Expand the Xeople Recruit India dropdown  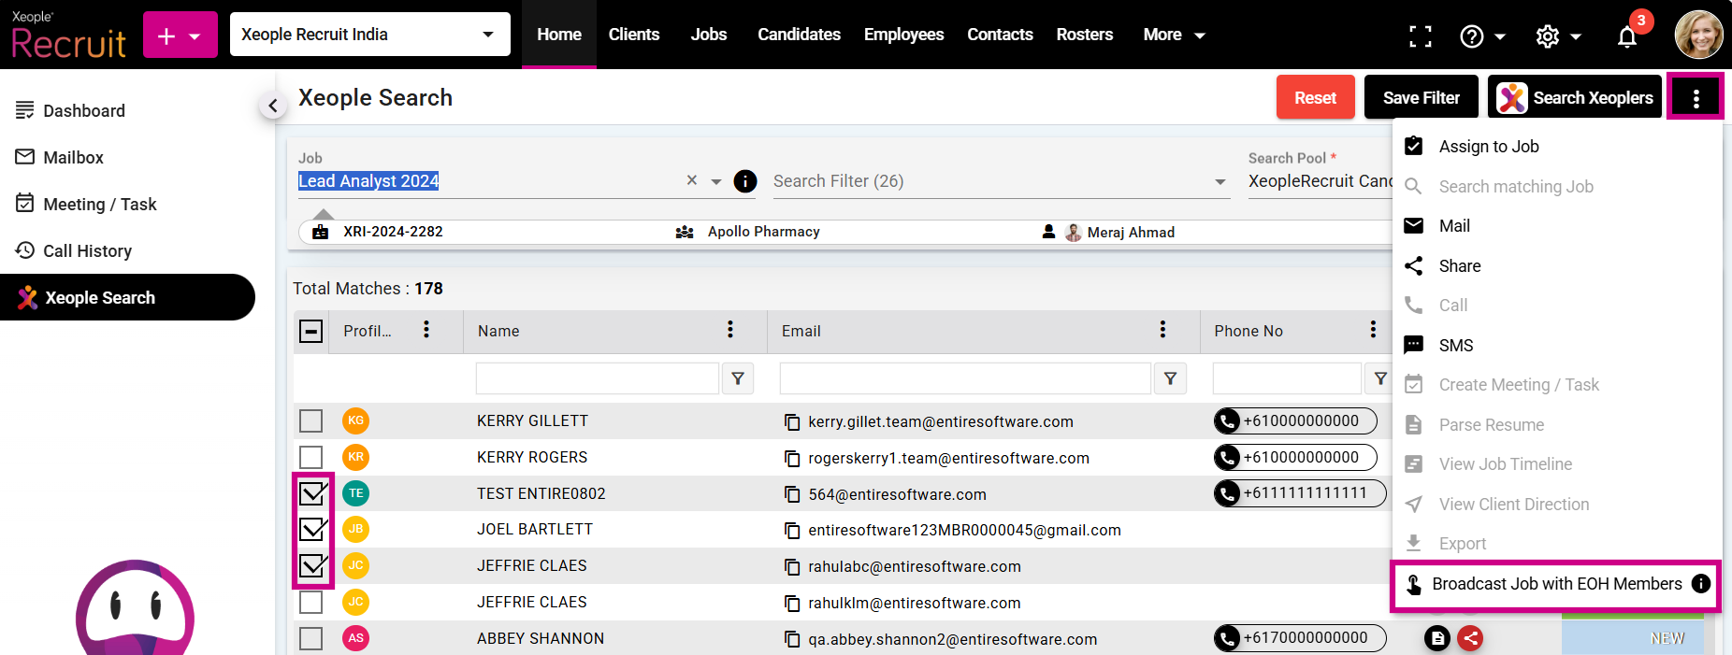(x=487, y=35)
